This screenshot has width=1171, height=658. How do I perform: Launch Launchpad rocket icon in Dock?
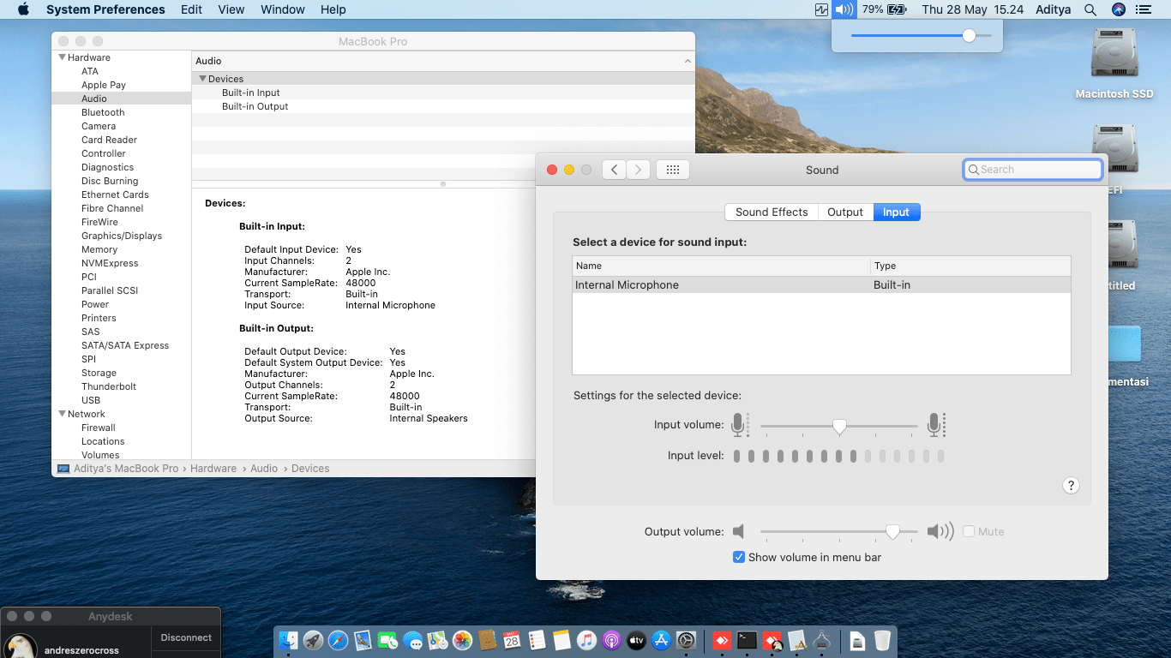tap(313, 640)
